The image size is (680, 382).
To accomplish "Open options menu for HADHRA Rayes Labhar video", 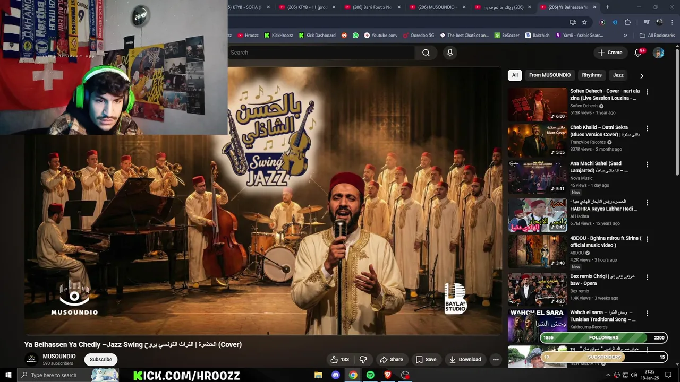I will click(x=647, y=203).
